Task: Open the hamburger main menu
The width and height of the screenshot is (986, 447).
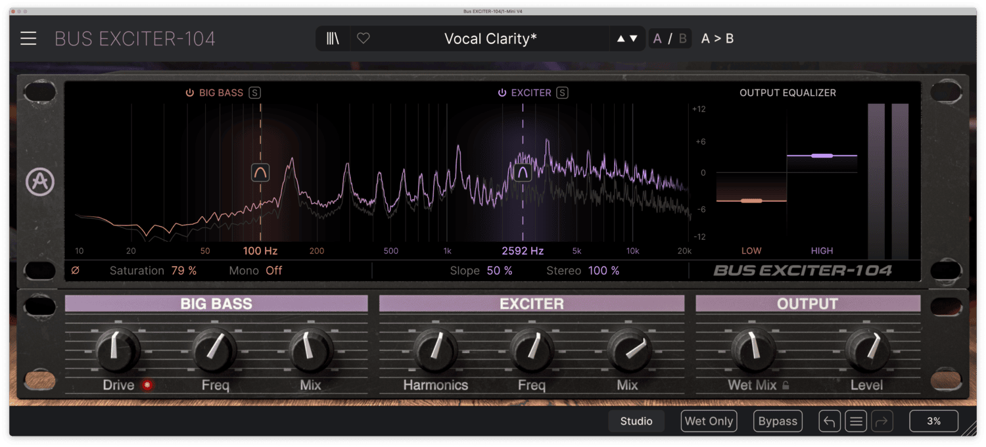Action: (28, 39)
